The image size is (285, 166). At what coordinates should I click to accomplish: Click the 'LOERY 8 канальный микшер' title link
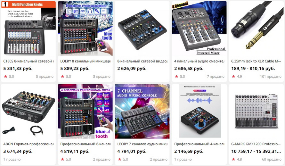(x=85, y=61)
